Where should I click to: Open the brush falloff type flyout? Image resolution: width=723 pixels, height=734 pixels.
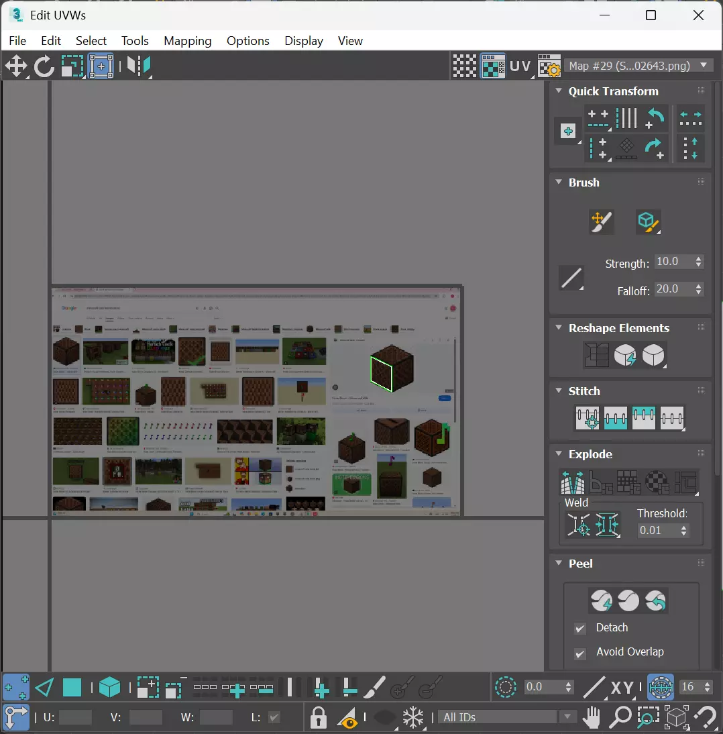click(571, 278)
